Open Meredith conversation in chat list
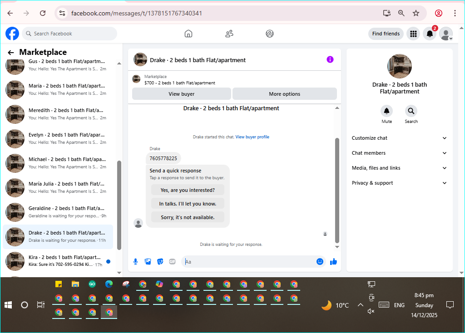Screen dimensions: 465x333 point(58,114)
